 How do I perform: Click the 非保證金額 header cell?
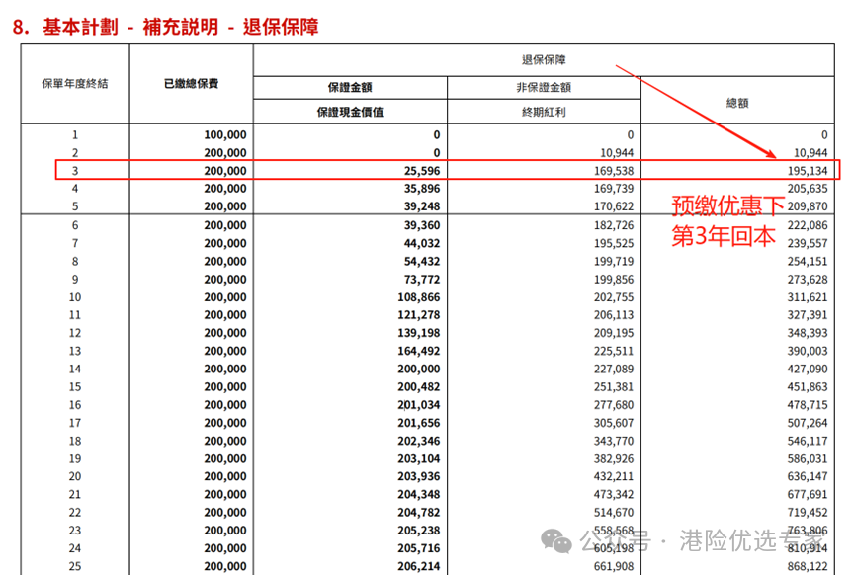544,88
